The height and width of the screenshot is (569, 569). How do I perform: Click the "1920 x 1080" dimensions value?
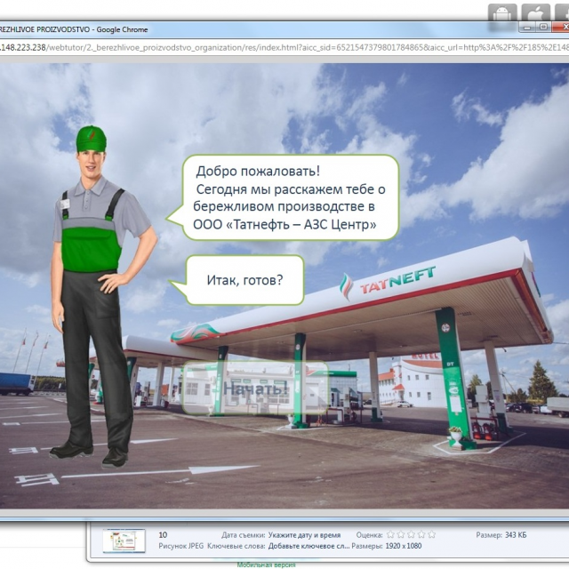(x=404, y=546)
